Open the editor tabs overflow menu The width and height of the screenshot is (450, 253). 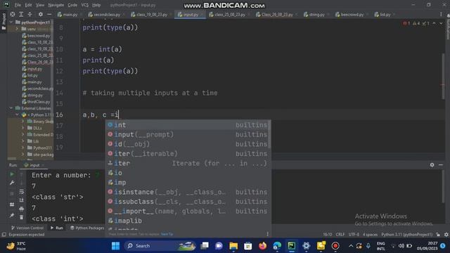click(441, 14)
